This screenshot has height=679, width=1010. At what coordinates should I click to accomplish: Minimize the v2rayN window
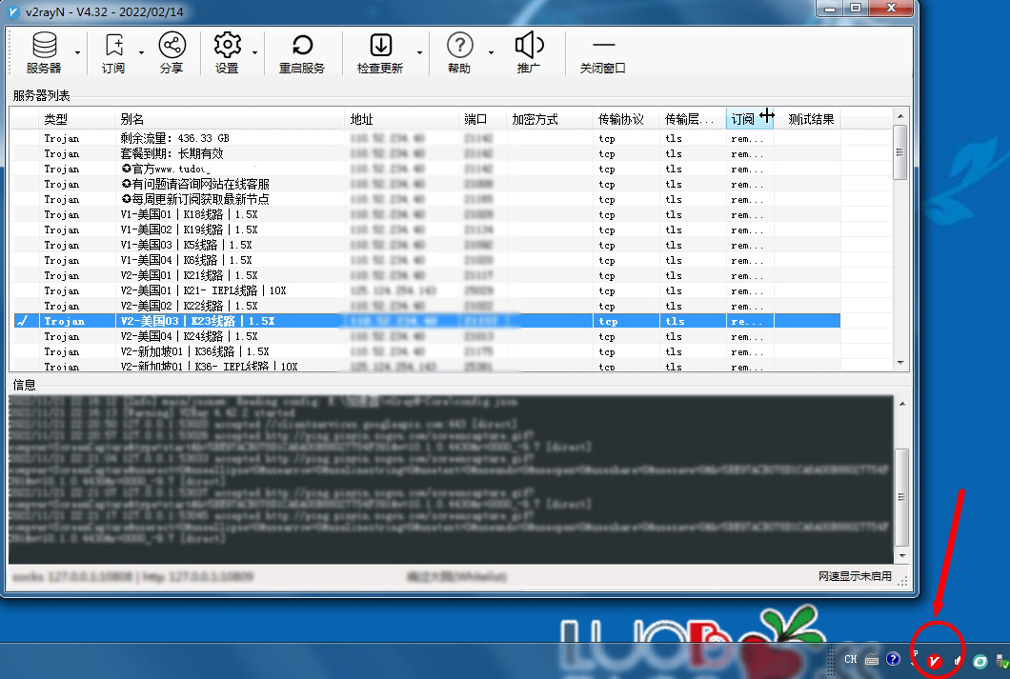click(x=830, y=9)
